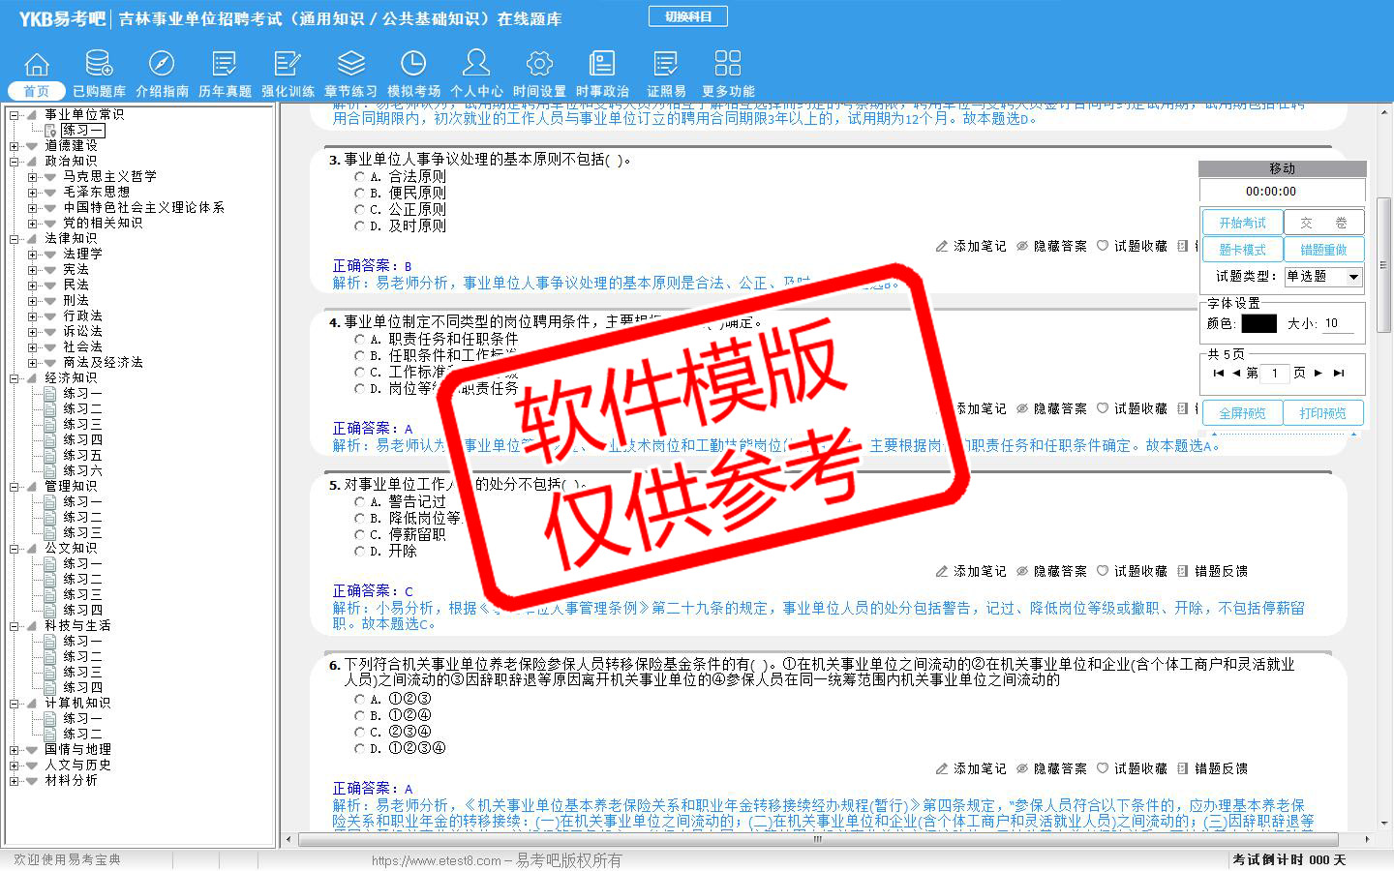Pick option B ①②④ for question 6

point(360,716)
